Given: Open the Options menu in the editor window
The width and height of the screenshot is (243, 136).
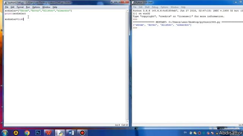Looking at the screenshot, I should point(36,7).
